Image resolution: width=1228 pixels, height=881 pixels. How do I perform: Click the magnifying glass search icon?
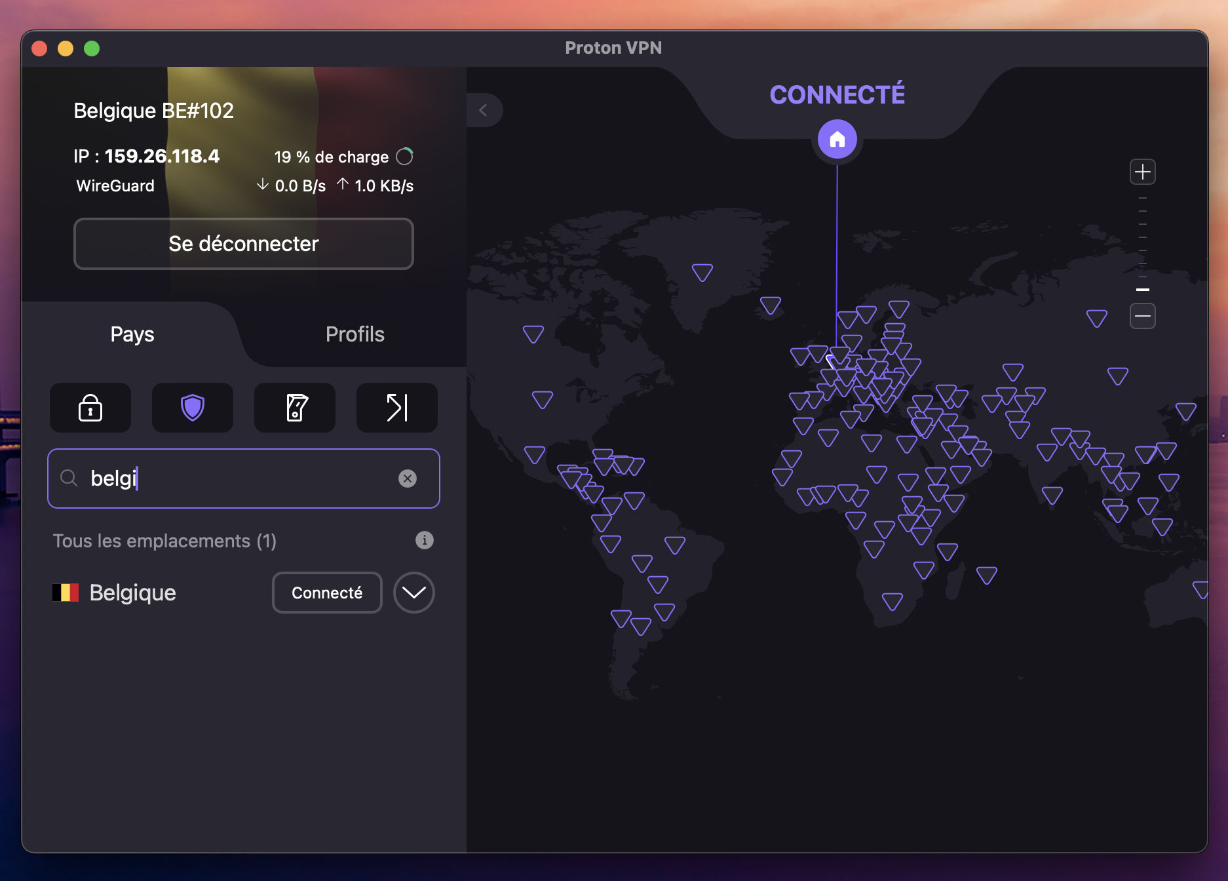69,479
